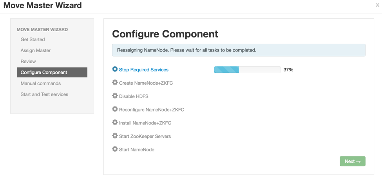Screen dimensions: 382x181
Task: Click gear icon beside Disable HDFS
Action: [115, 96]
